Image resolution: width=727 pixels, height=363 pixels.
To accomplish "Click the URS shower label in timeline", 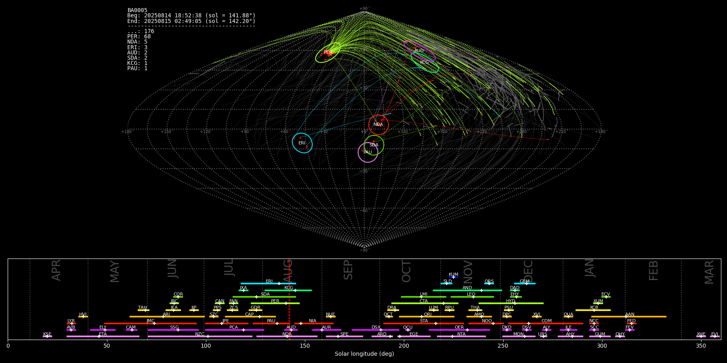I will pyautogui.click(x=542, y=334).
